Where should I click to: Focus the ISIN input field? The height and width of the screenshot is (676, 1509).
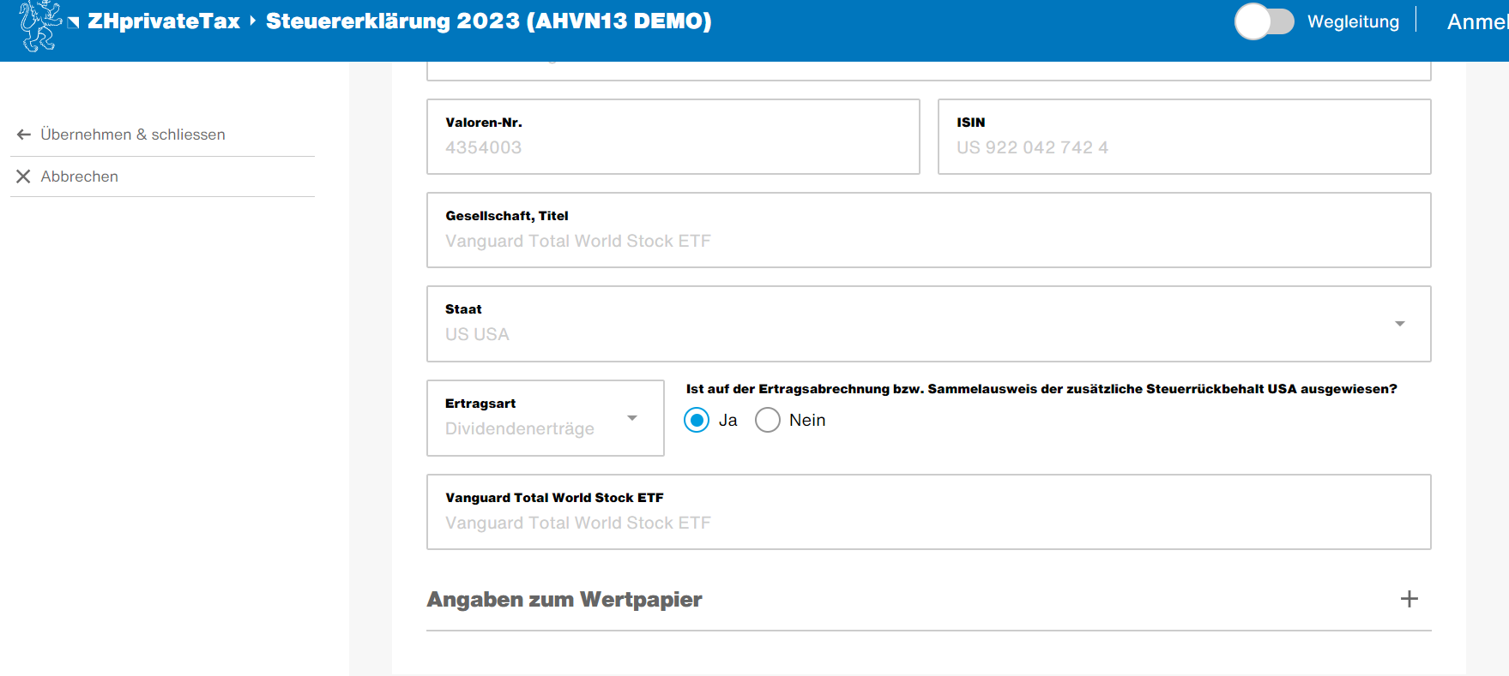(1184, 137)
